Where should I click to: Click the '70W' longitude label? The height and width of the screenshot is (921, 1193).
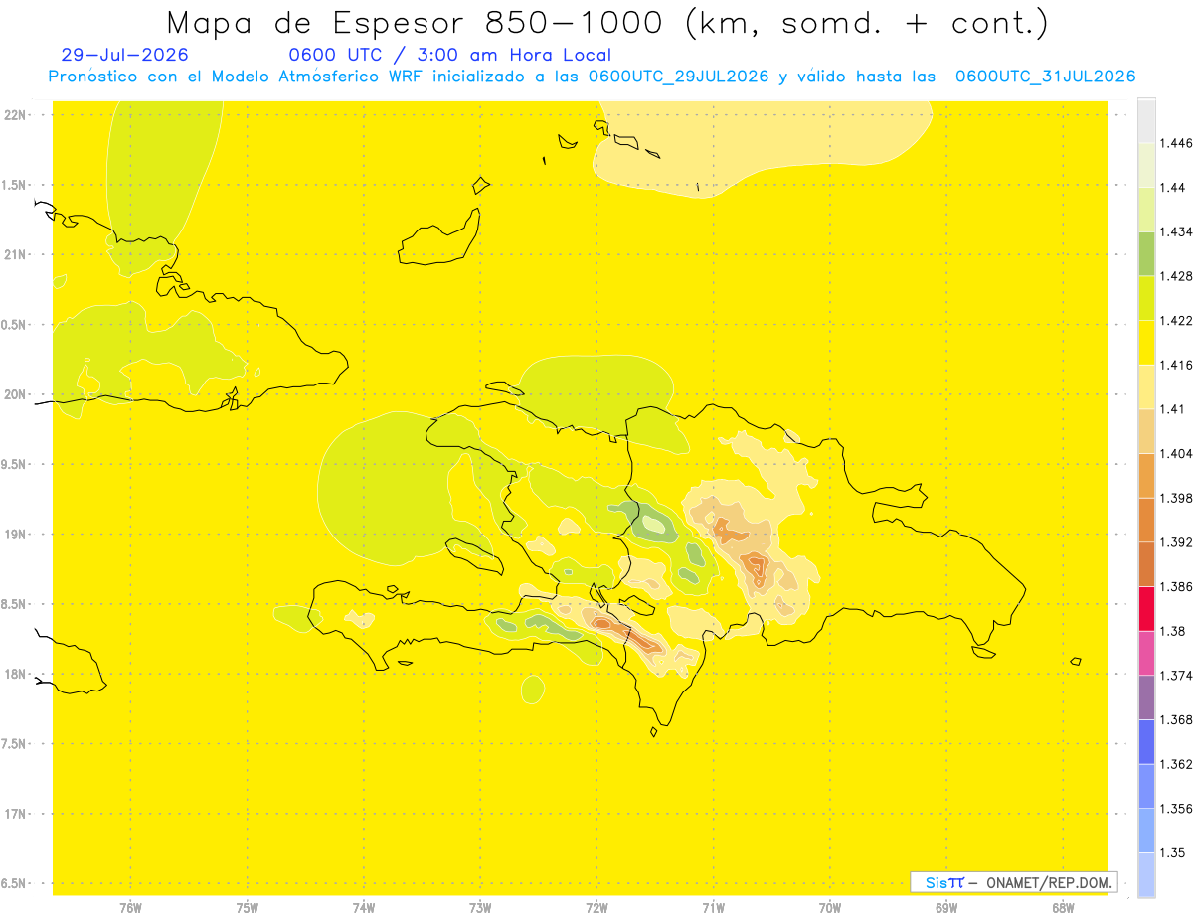pos(830,907)
